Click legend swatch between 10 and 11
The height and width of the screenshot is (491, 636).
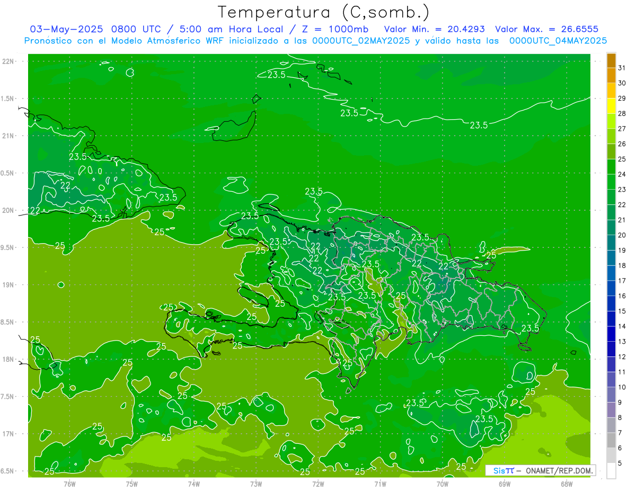(x=612, y=379)
